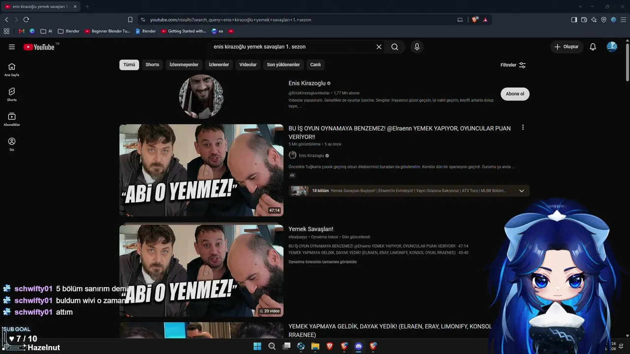Open the Blender bookmarks folder
The image size is (630, 354).
(x=68, y=31)
